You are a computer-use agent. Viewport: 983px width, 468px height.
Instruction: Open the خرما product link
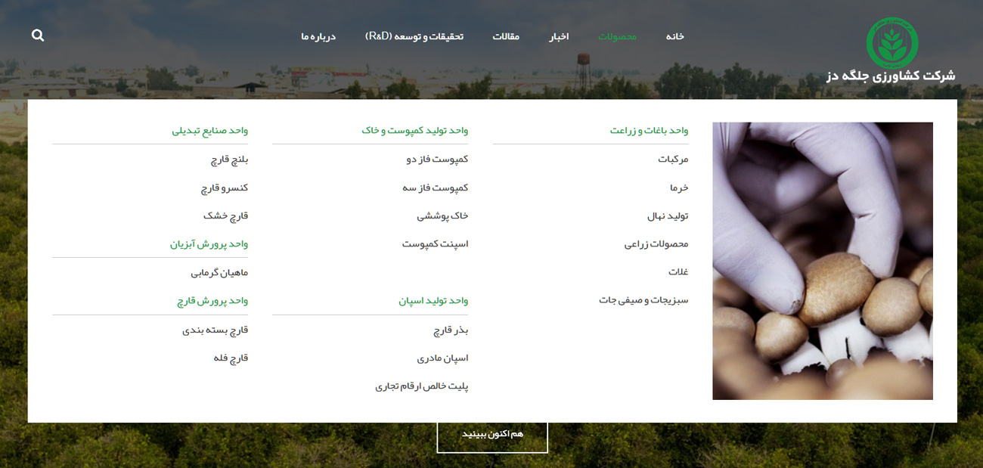click(x=679, y=188)
